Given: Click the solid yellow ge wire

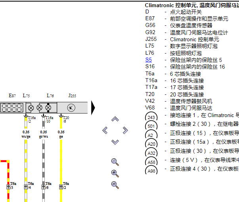Looking at the screenshot, I should coord(61,162).
